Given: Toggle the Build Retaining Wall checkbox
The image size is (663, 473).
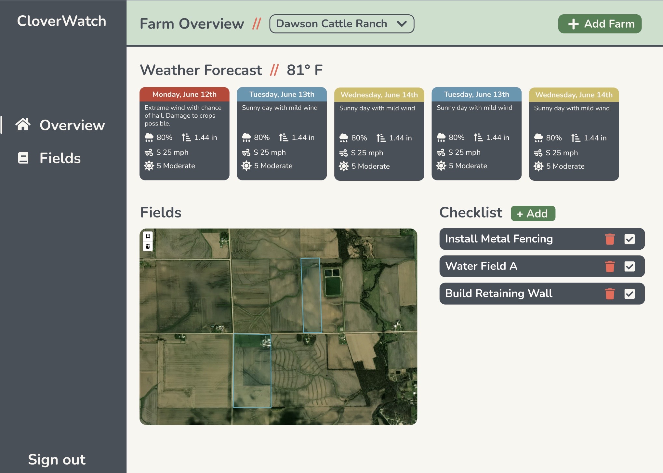Looking at the screenshot, I should click(x=630, y=294).
